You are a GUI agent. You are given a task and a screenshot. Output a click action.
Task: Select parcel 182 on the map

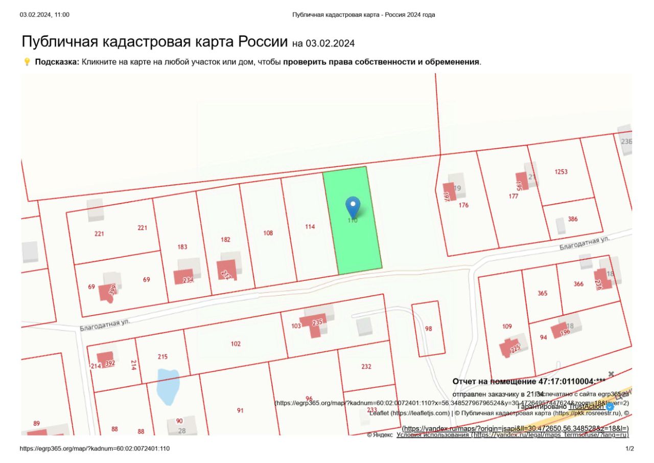(225, 239)
